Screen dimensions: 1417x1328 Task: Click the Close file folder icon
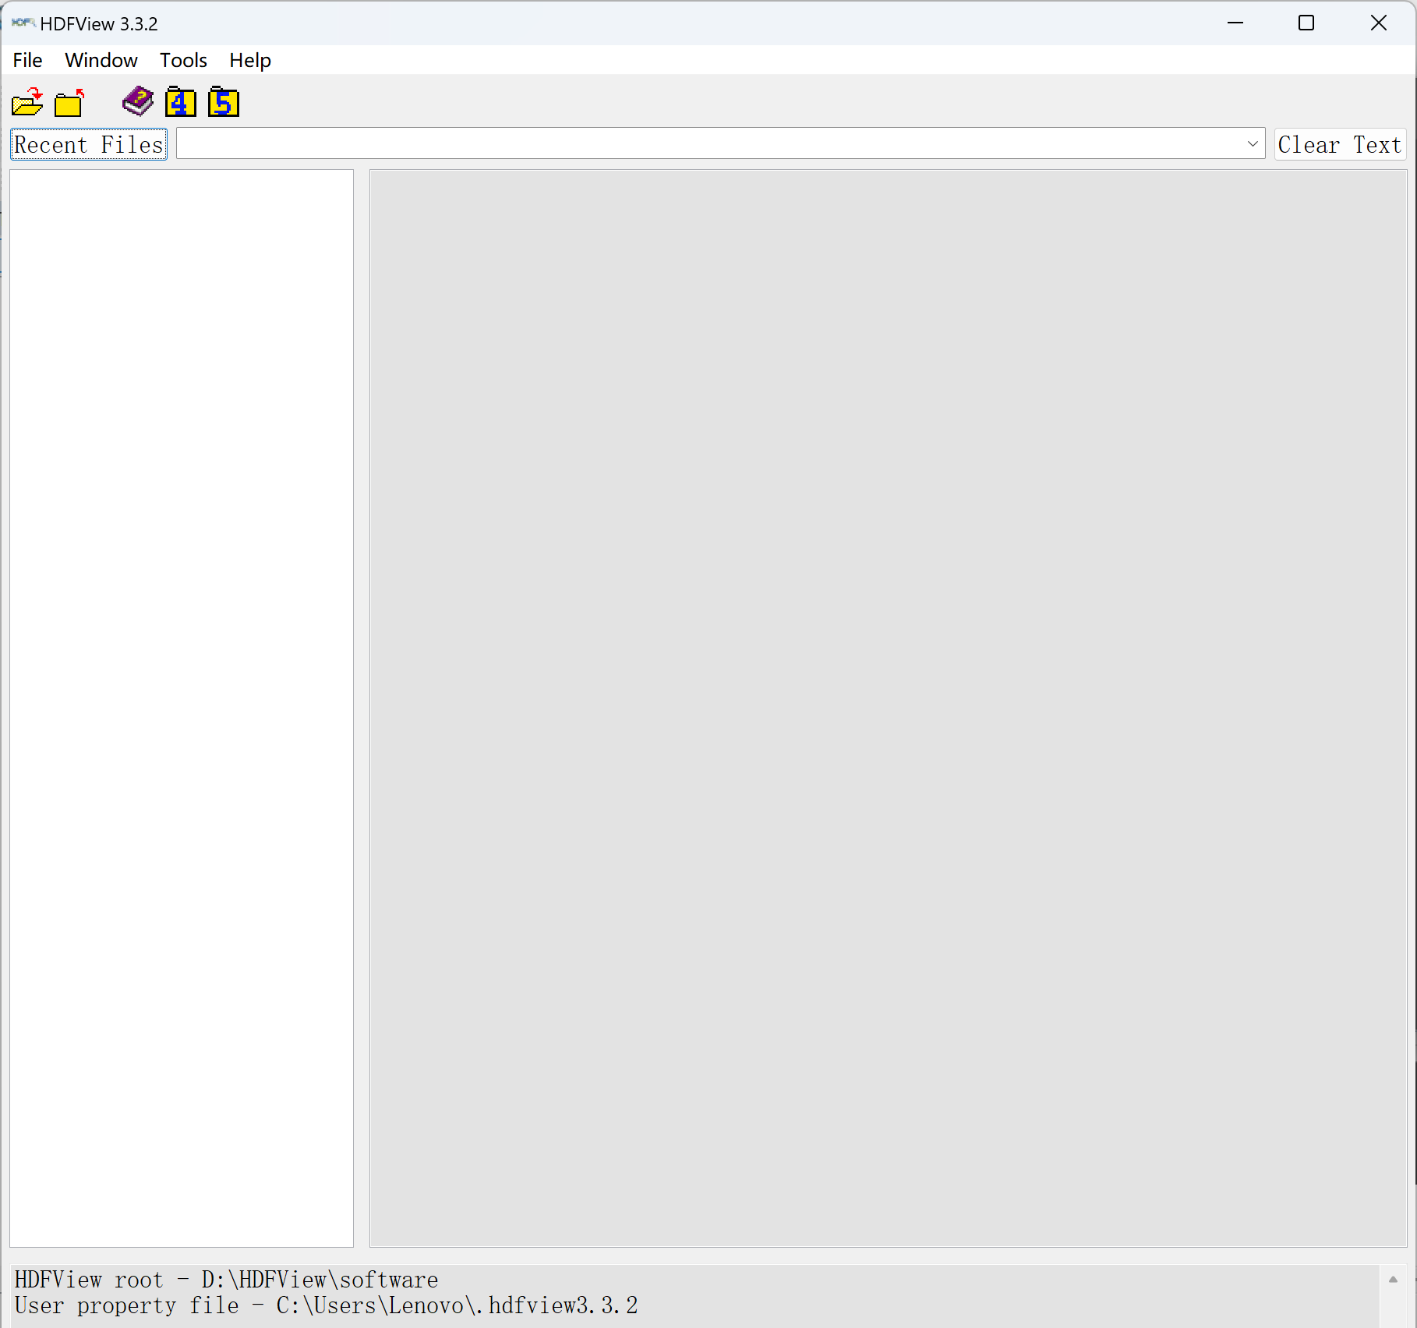click(69, 102)
